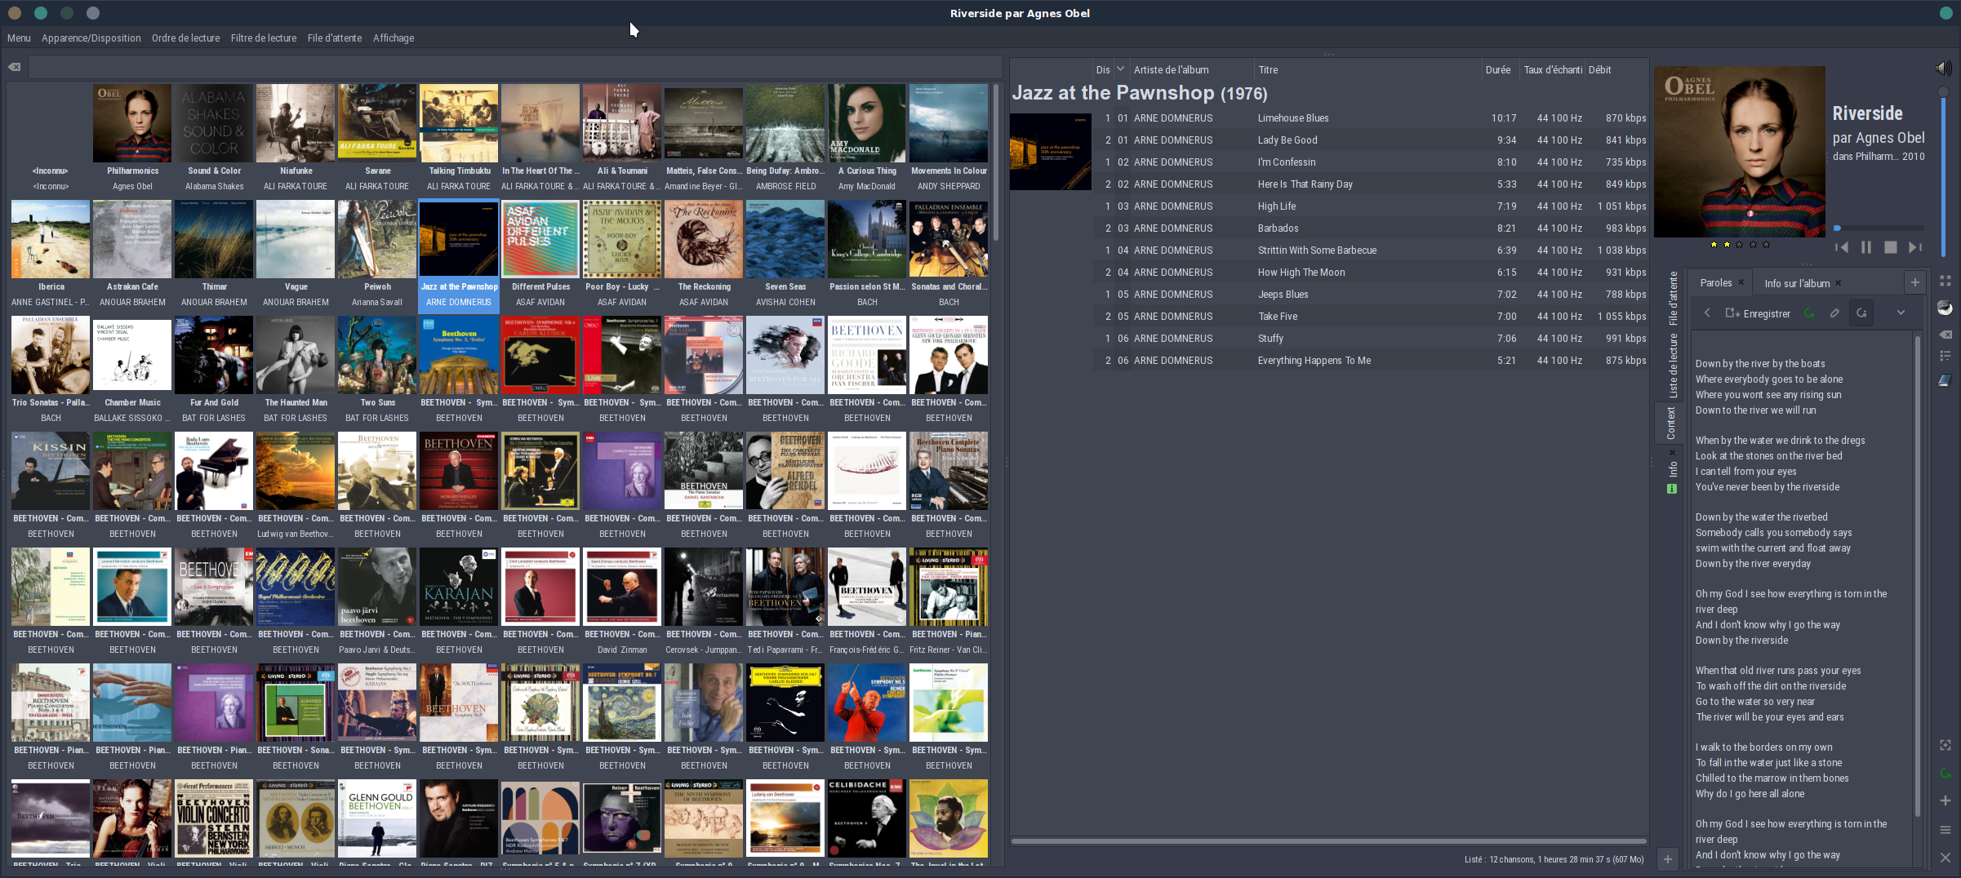
Task: Add new playlist tab with bottom plus button
Action: [1668, 859]
